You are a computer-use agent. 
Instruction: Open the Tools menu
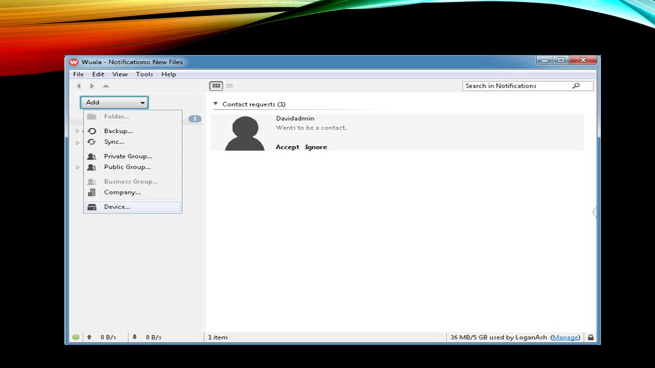[x=144, y=74]
